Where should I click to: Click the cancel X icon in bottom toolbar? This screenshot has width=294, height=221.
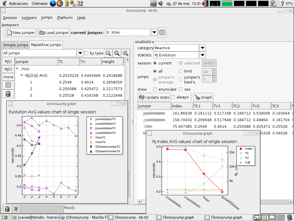pos(16,209)
